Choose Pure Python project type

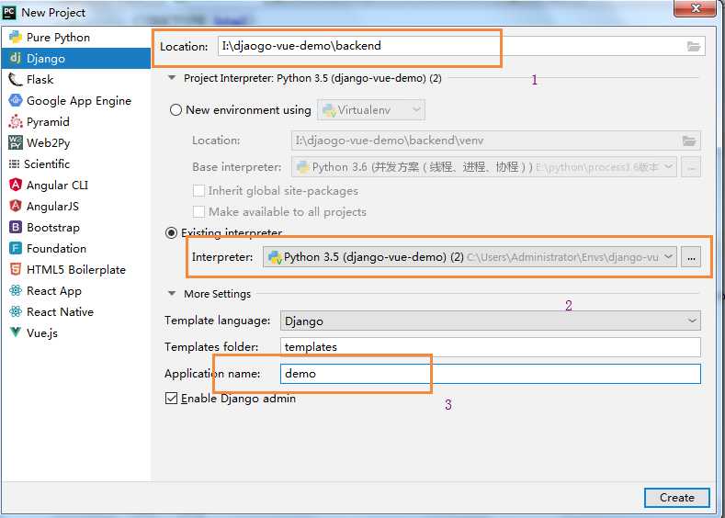(58, 38)
